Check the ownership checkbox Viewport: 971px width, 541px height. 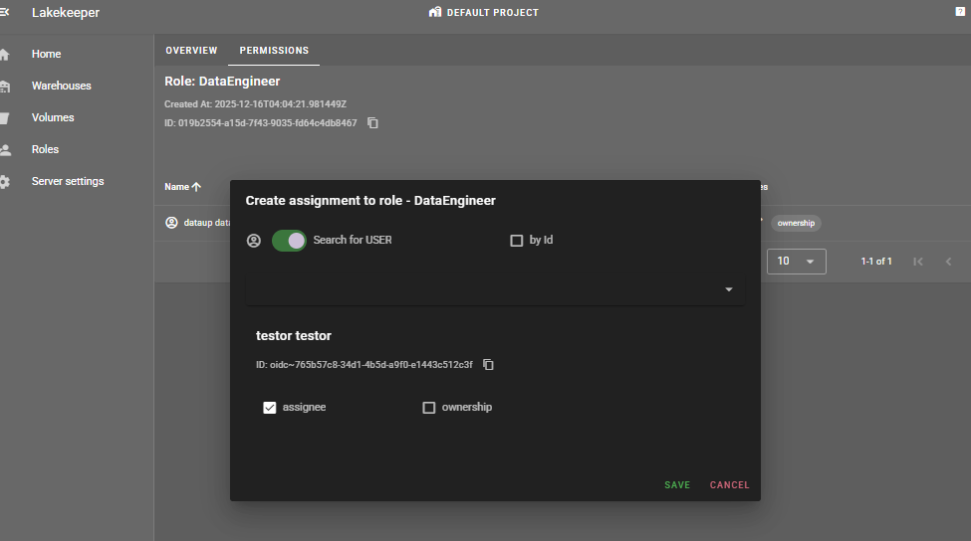coord(429,408)
